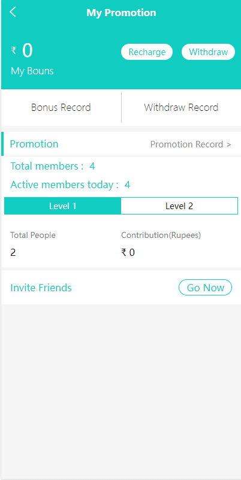Screen dimensions: 241x480
Task: Expand Promotion Record via the chevron link
Action: [x=191, y=144]
